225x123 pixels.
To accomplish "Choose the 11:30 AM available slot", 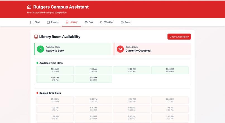I will 131,70.
